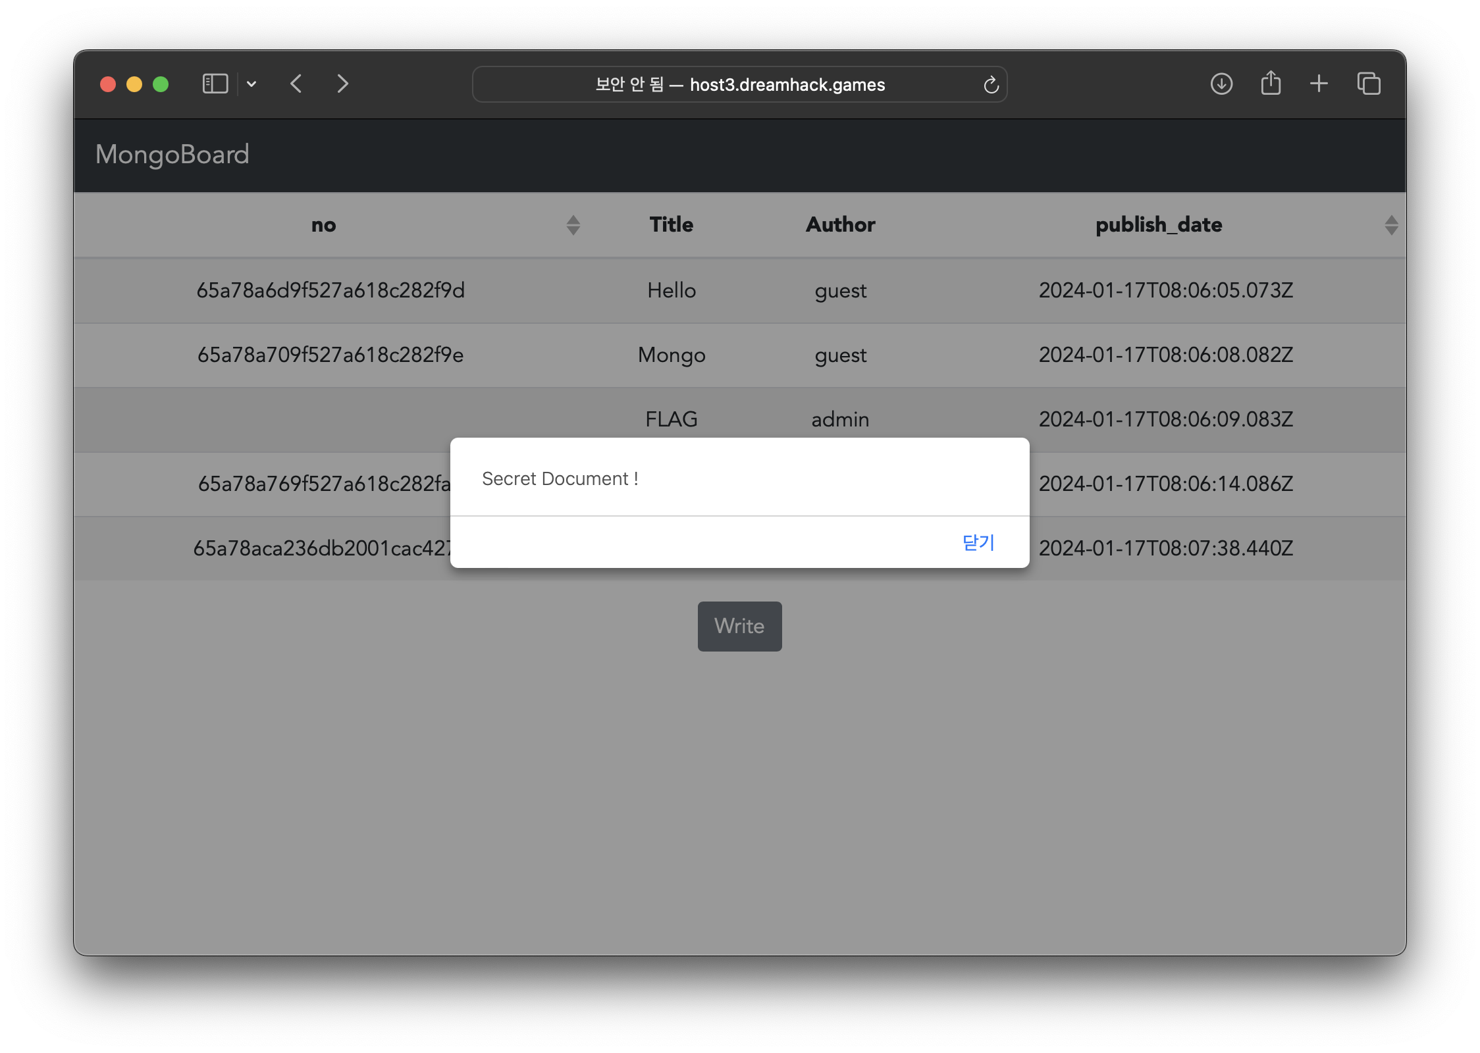Open the downloads icon in the toolbar

pos(1221,84)
